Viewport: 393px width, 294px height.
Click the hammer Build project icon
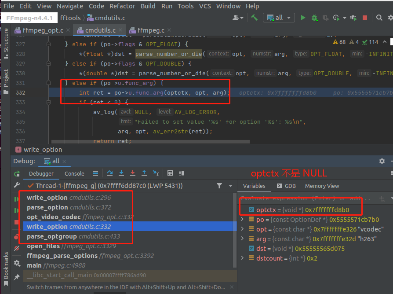pyautogui.click(x=255, y=18)
